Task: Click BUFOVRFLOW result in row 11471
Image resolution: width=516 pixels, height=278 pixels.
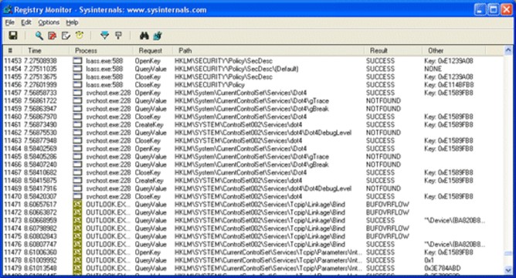Action: 387,205
